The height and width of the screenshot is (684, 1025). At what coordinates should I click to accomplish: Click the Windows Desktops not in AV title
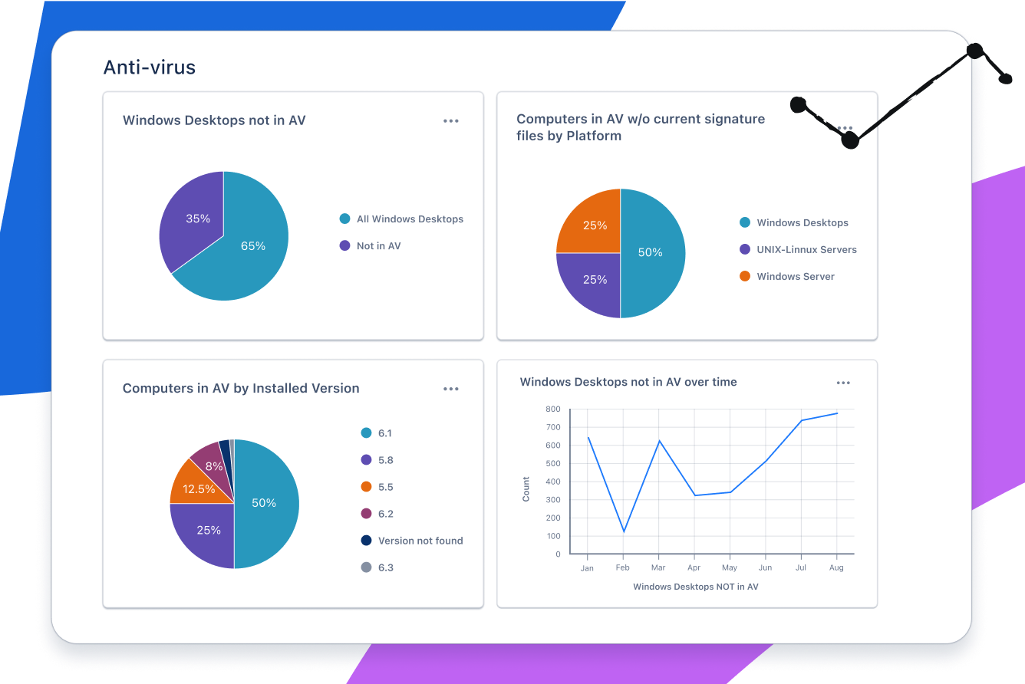(x=214, y=120)
